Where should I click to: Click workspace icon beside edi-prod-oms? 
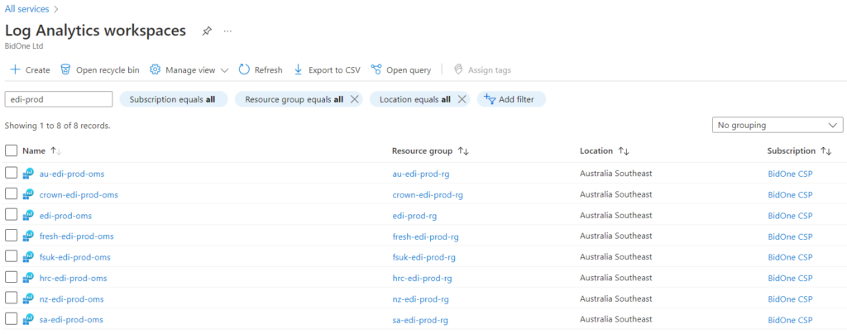click(28, 215)
